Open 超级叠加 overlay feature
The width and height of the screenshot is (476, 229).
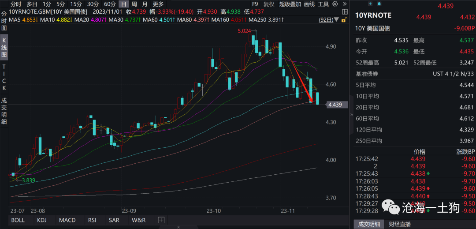pos(290,4)
